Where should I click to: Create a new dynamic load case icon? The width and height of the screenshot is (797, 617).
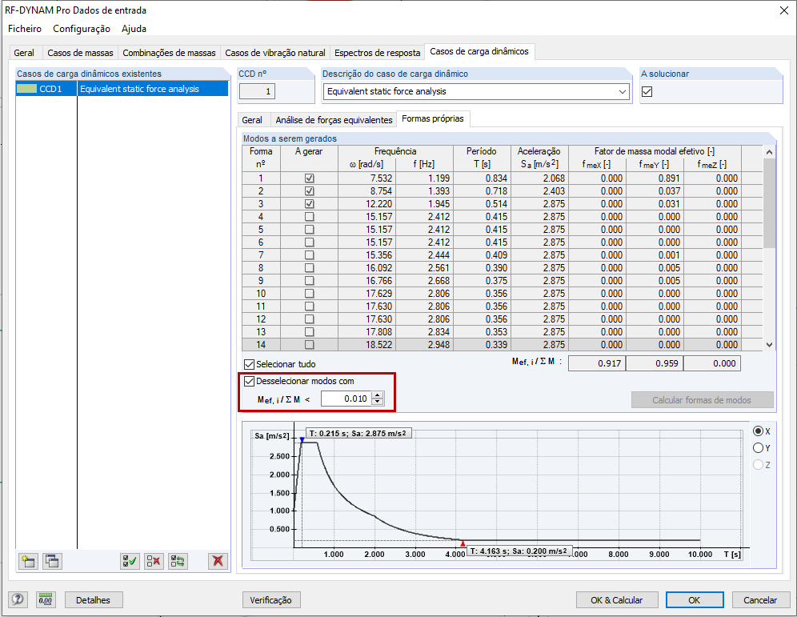pos(29,561)
